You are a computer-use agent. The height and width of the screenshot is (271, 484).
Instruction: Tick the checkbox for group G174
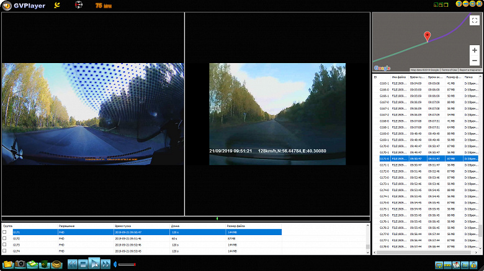(4, 251)
